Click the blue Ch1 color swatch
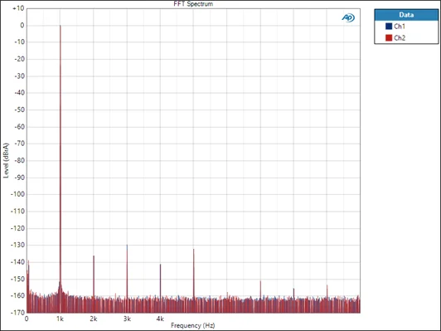The image size is (441, 331). pos(389,27)
